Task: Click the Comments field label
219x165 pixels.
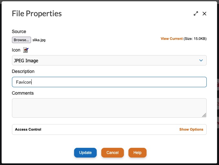Action: point(23,93)
